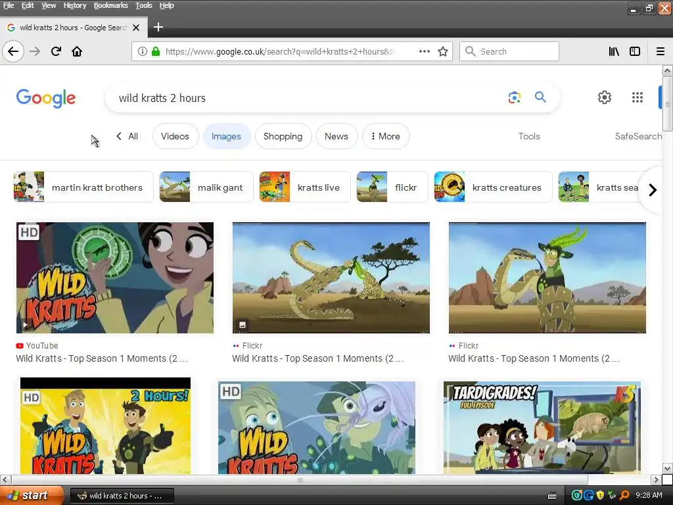Open Google quick settings gear
Image resolution: width=673 pixels, height=505 pixels.
pos(605,97)
